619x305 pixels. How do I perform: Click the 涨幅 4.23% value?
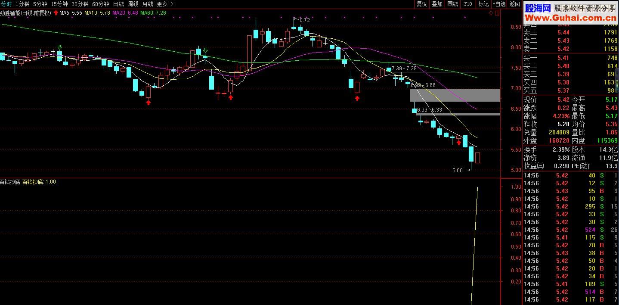click(x=561, y=116)
